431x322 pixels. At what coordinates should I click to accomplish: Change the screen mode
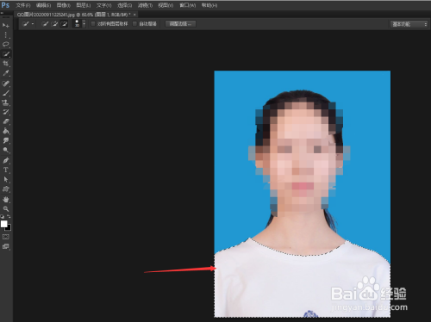coord(6,246)
